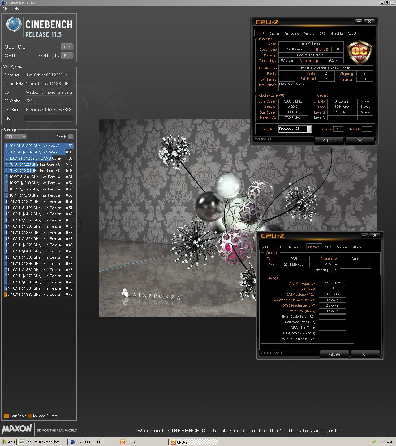This screenshot has width=396, height=446.
Task: Open About tab in lower CPU-Z window
Action: (357, 247)
